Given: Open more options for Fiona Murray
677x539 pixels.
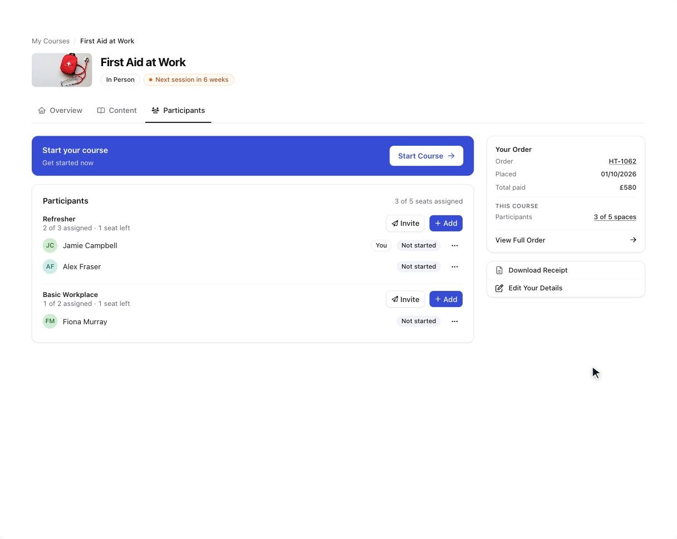Looking at the screenshot, I should pos(455,321).
